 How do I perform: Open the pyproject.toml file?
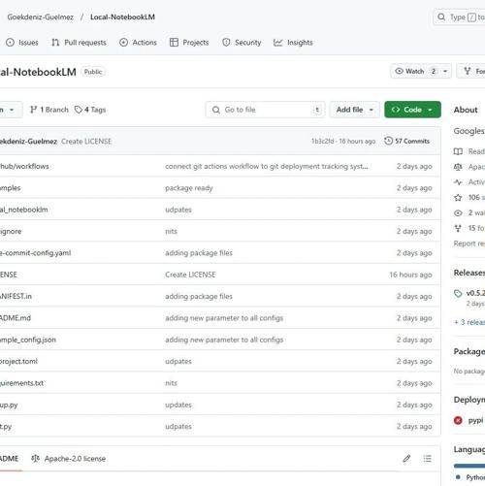click(18, 361)
